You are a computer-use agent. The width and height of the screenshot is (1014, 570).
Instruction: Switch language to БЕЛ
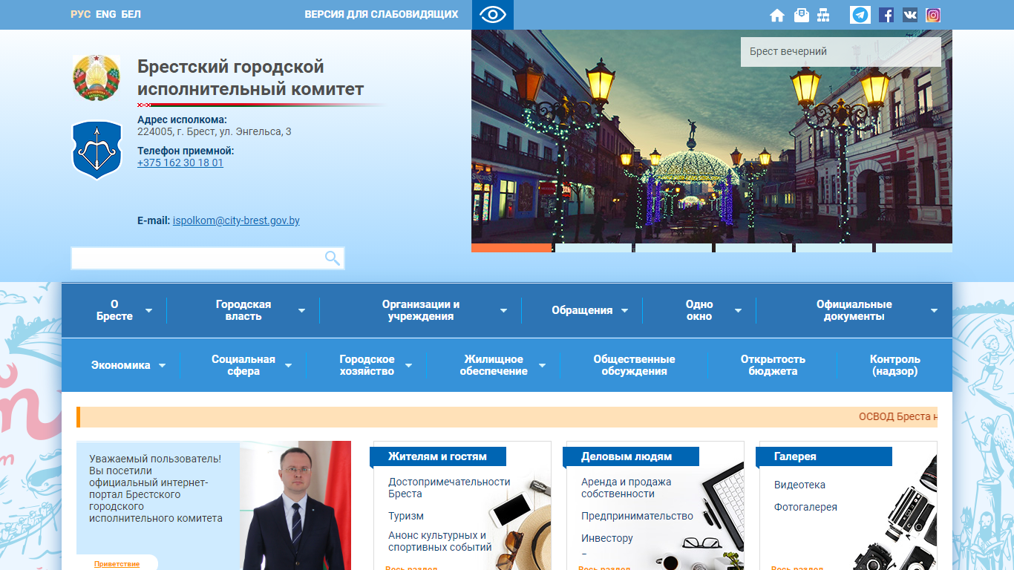click(131, 14)
